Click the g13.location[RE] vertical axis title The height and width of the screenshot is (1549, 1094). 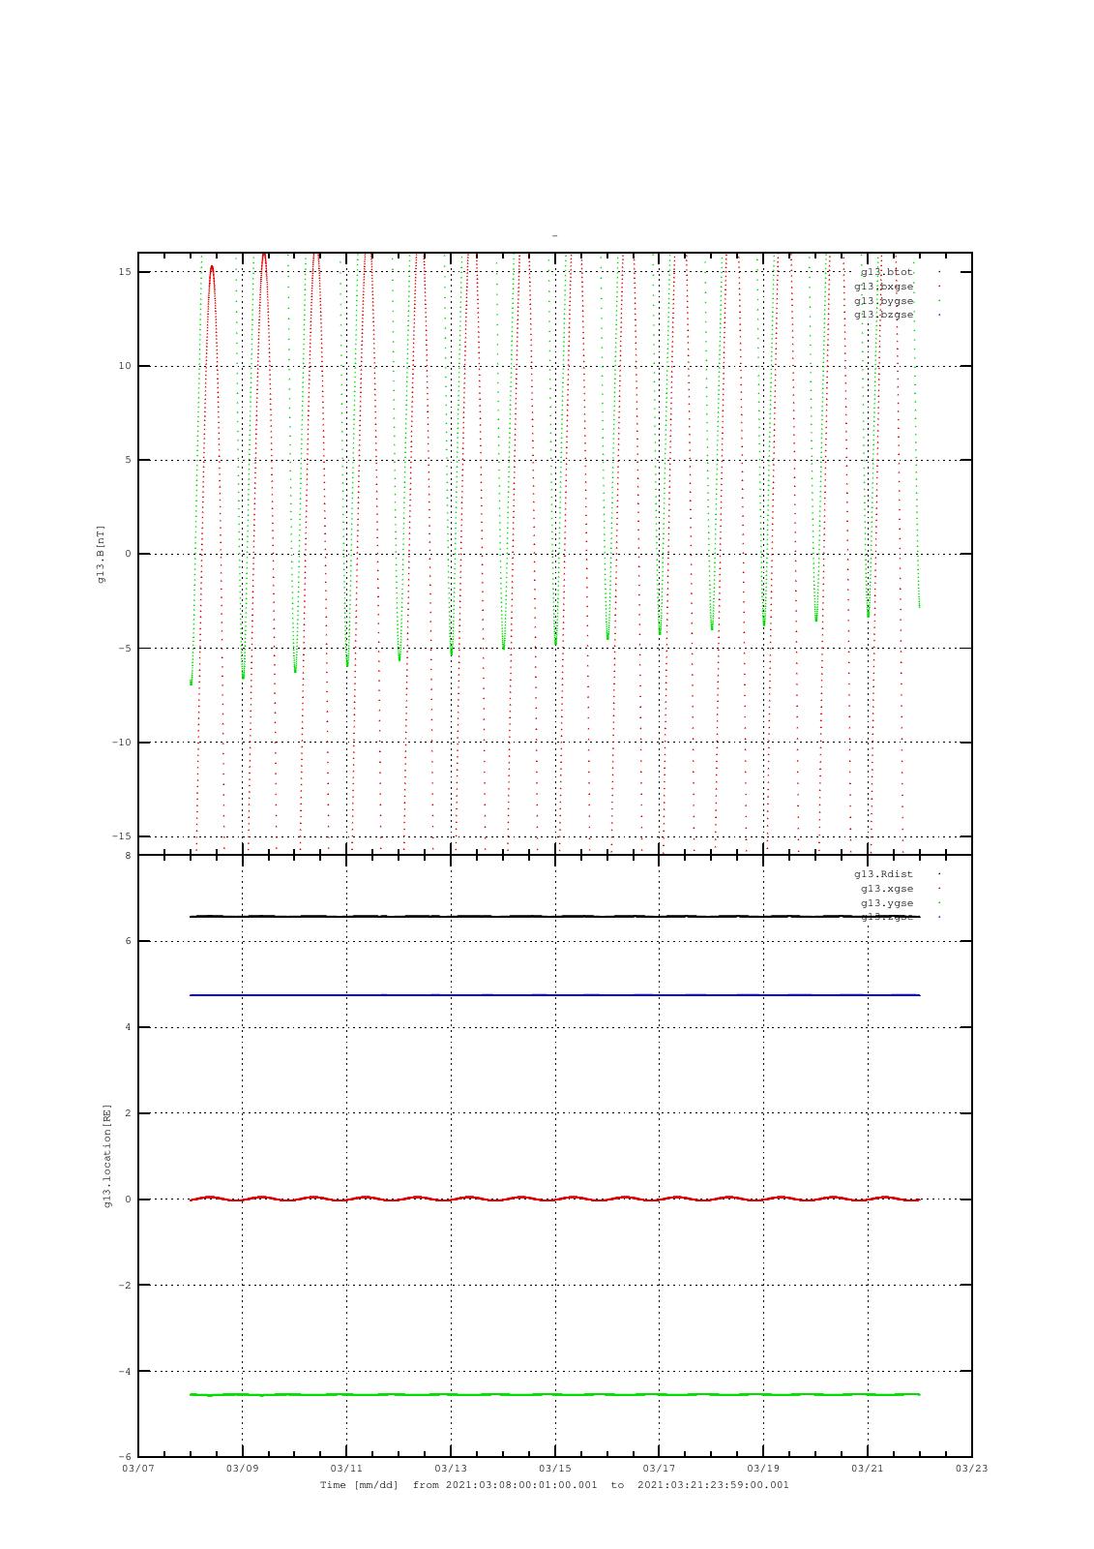click(108, 1155)
